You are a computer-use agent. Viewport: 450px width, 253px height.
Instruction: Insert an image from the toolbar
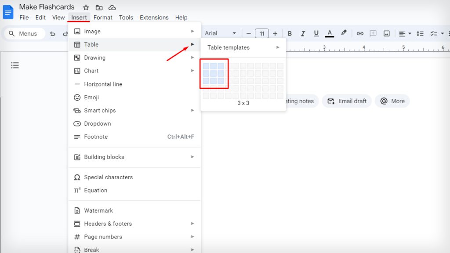pos(387,33)
